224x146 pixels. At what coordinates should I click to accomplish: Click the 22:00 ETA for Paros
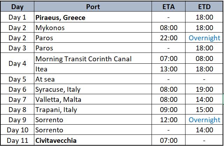[169, 38]
